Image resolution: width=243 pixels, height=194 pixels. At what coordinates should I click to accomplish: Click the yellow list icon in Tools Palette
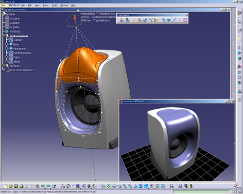pyautogui.click(x=156, y=20)
